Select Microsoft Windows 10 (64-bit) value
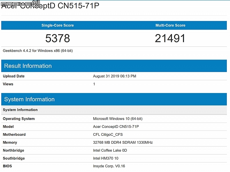Viewport: 230px width, 172px height. (118, 118)
